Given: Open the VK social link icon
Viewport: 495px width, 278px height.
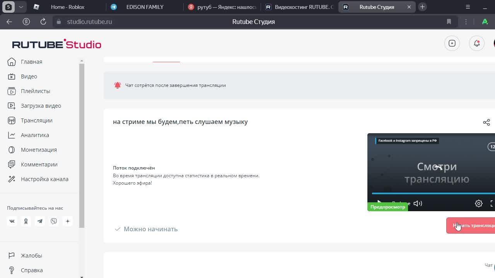Looking at the screenshot, I should pos(12,221).
